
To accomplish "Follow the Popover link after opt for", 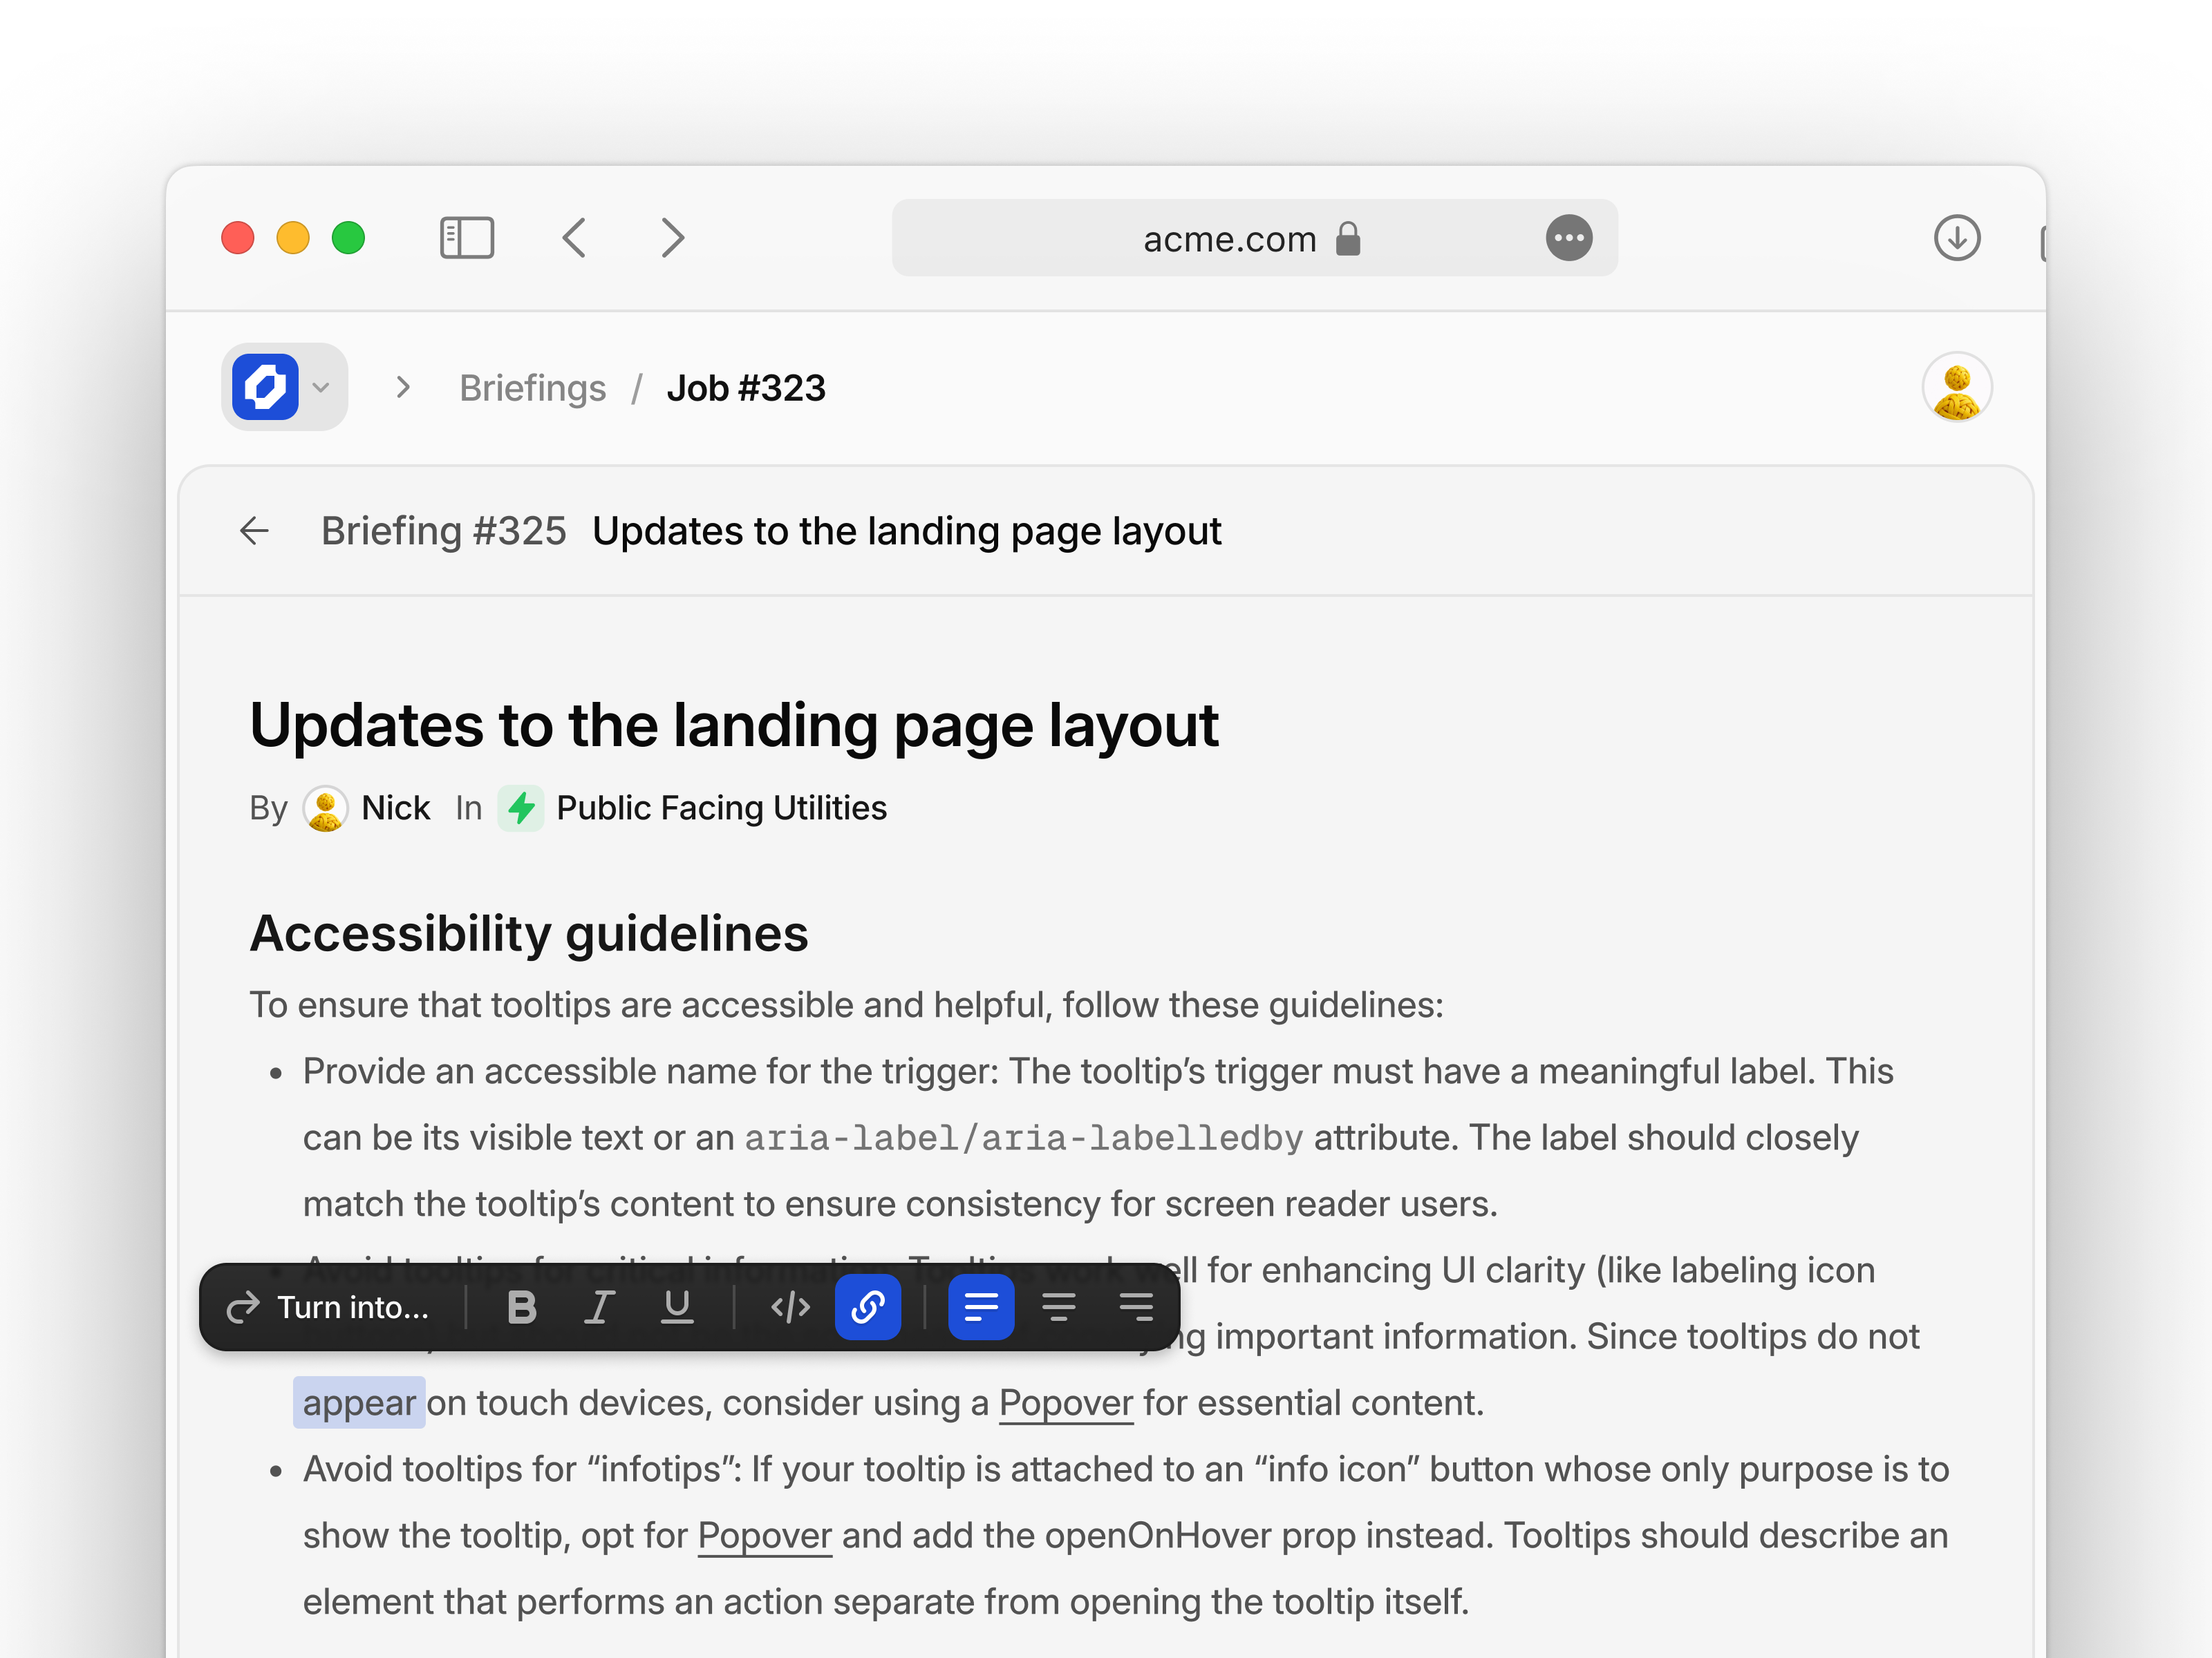I will tap(765, 1536).
